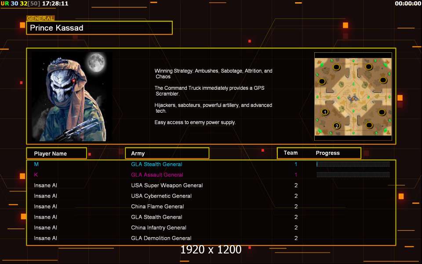Select start position marker 2 on map
The image size is (422, 264).
337,126
